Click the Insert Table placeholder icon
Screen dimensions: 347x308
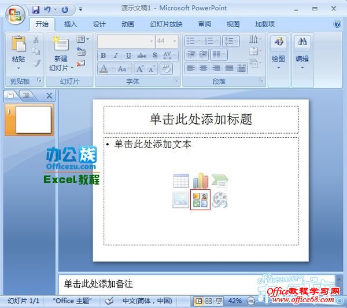coord(181,181)
